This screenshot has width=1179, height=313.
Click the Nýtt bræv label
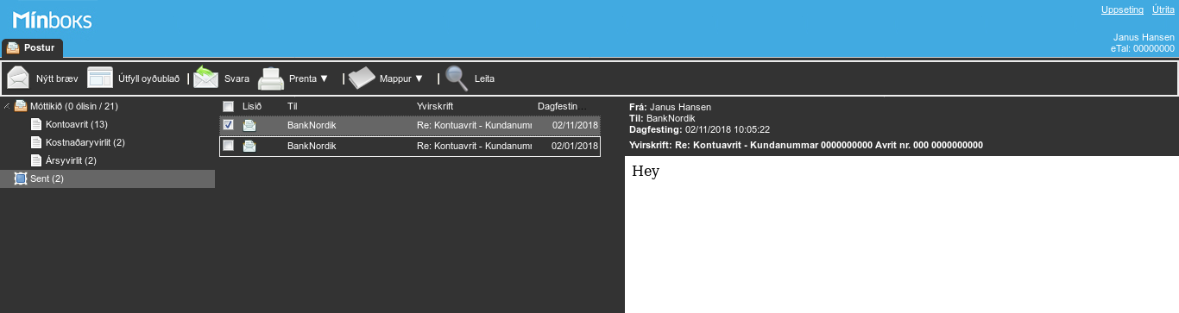coord(57,78)
